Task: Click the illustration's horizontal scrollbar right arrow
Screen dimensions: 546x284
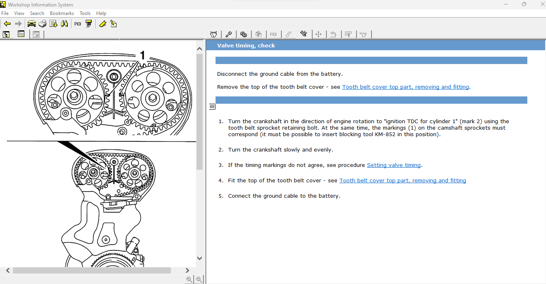Action: tap(187, 270)
